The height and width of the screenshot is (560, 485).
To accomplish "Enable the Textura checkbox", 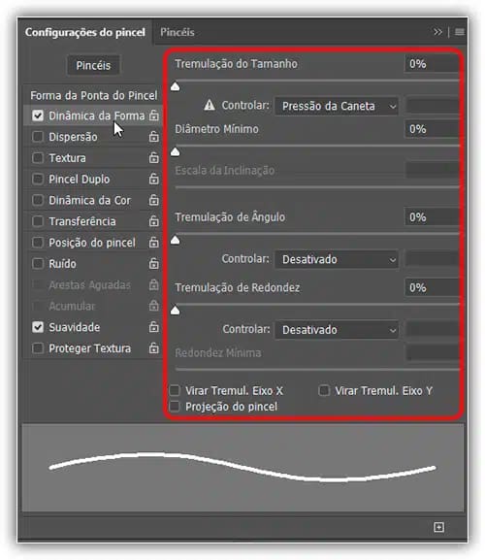I will pos(38,157).
